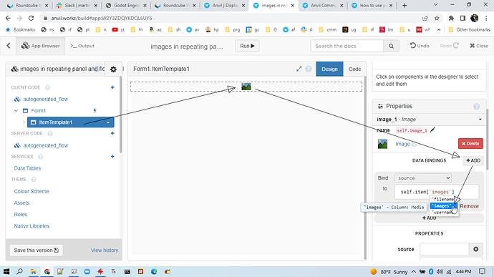Click the startup form lightning icon
The width and height of the screenshot is (494, 277).
point(95,111)
